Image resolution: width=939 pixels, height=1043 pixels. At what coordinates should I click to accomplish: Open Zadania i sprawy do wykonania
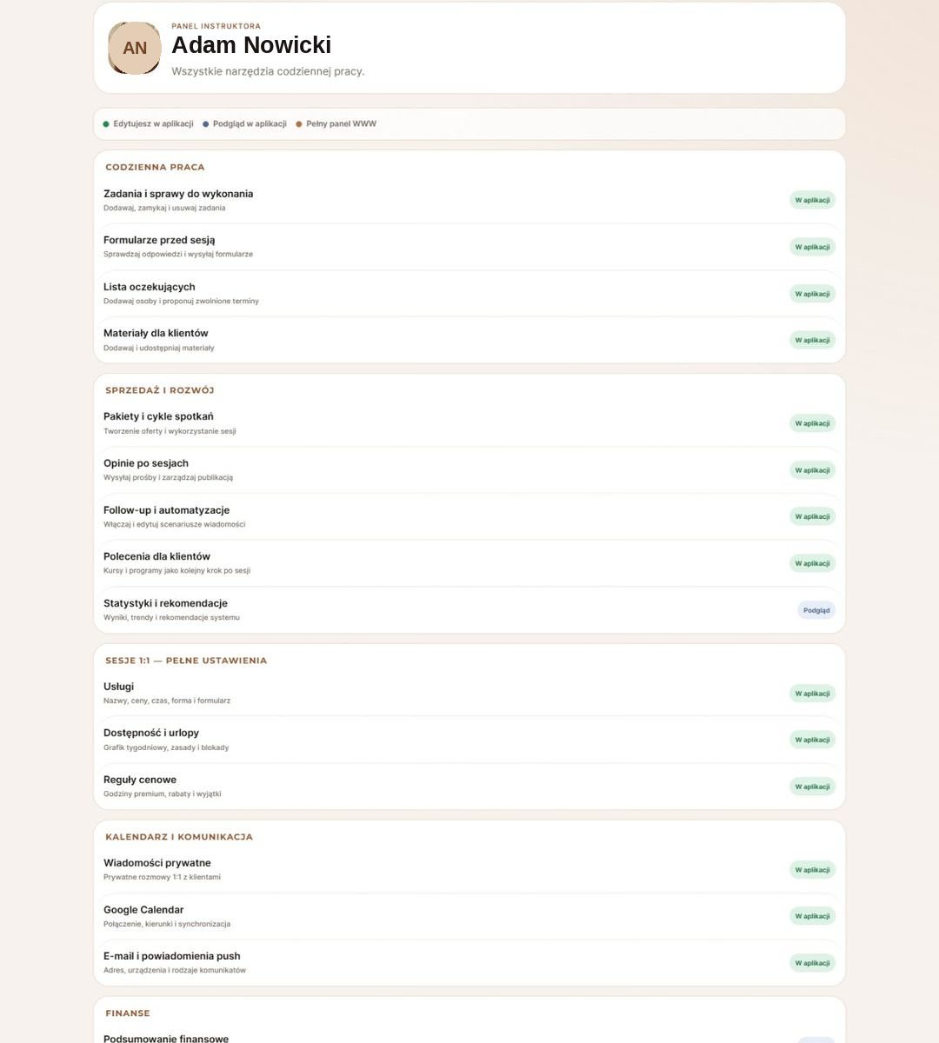tap(469, 200)
